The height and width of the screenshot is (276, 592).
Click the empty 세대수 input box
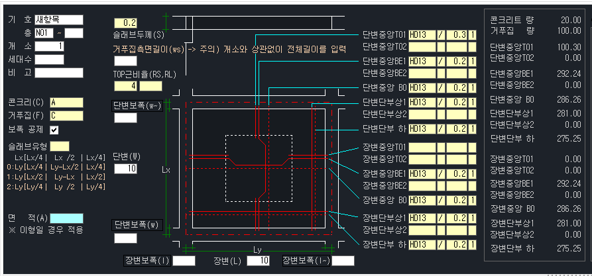point(49,60)
